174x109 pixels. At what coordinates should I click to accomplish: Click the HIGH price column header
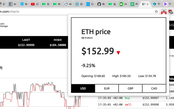[58, 40]
